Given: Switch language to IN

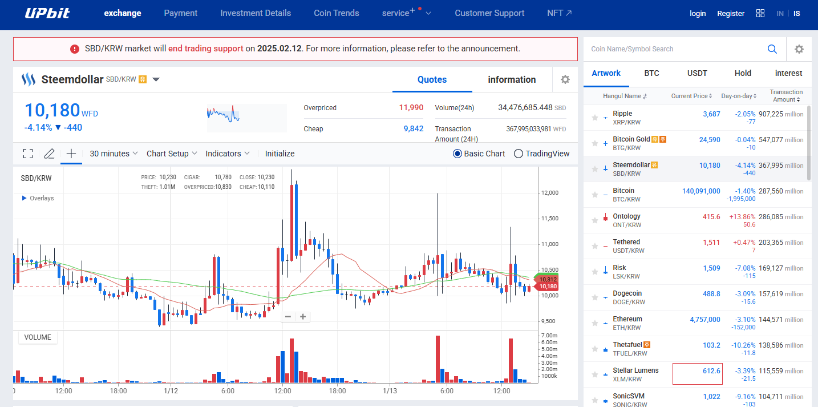Looking at the screenshot, I should 780,13.
